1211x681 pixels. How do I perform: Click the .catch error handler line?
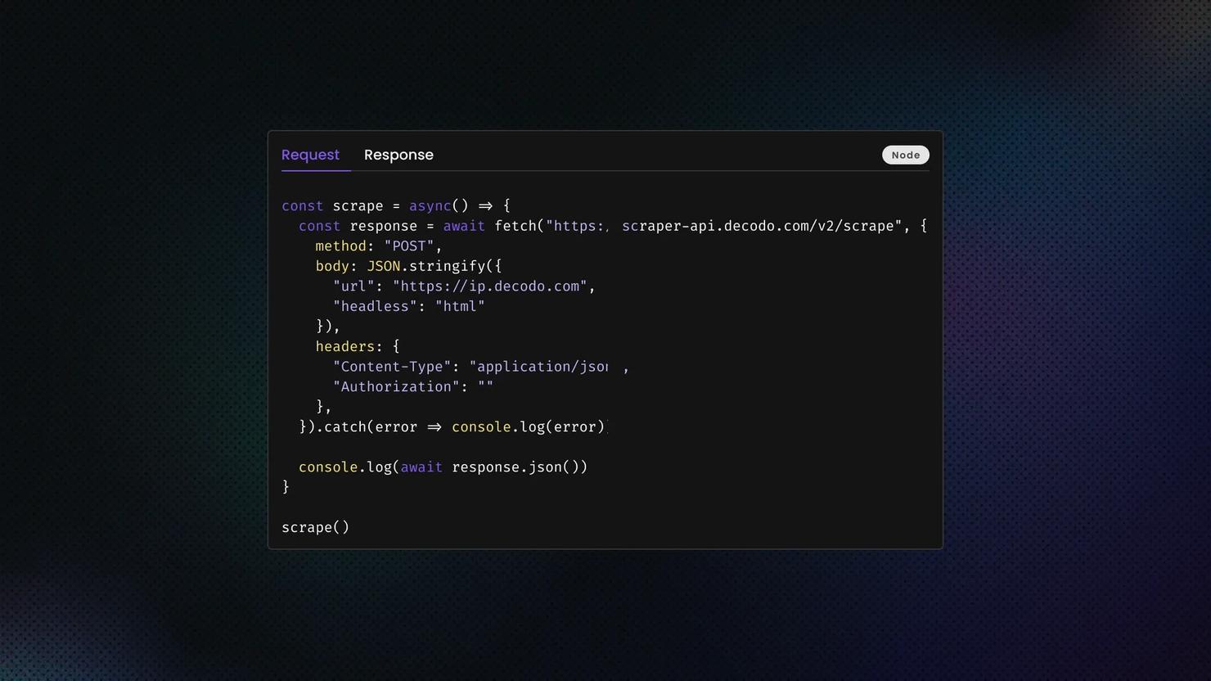coord(452,427)
